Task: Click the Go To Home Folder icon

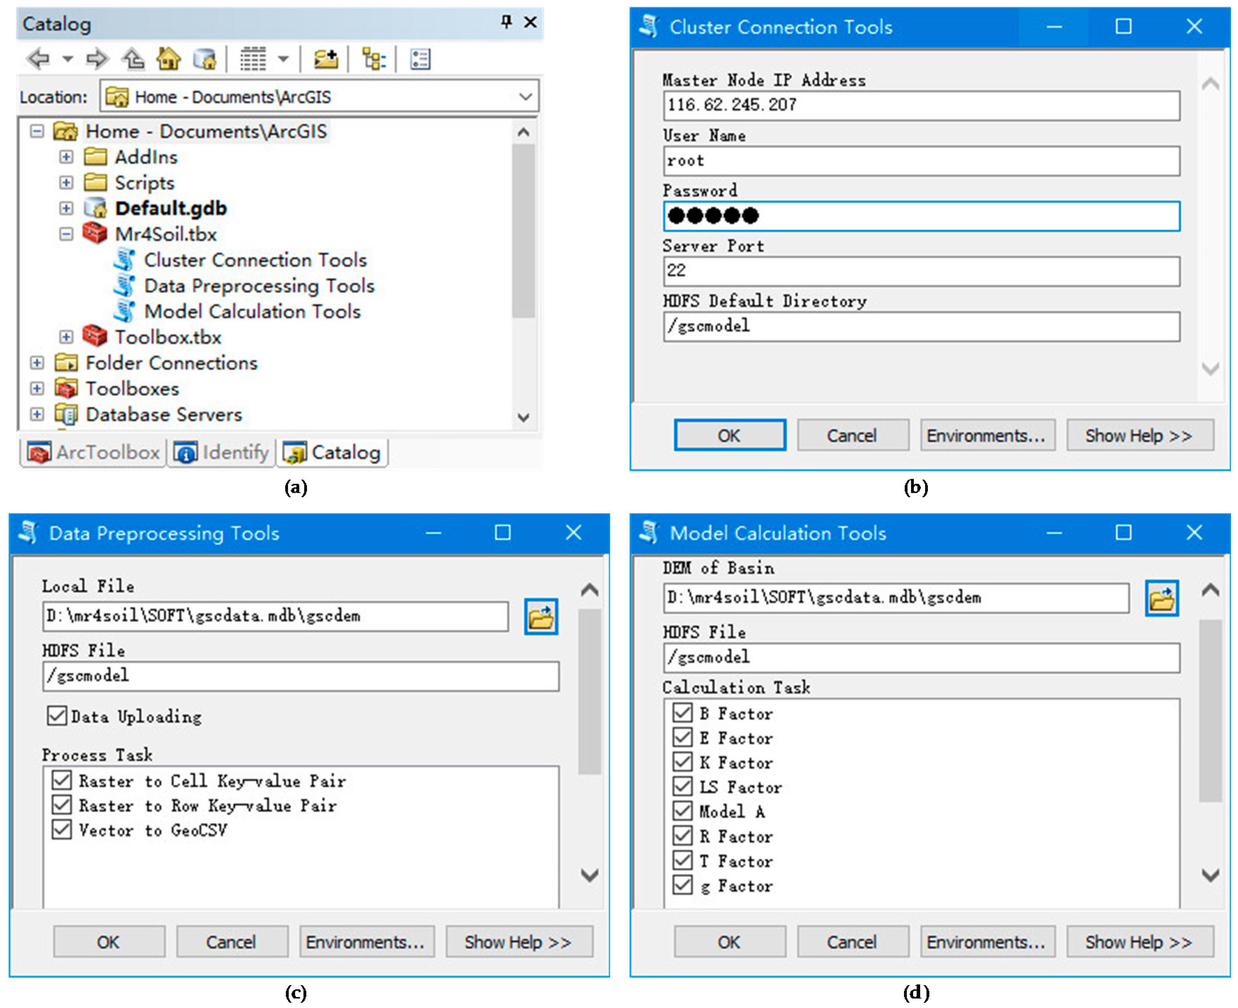Action: (x=169, y=59)
